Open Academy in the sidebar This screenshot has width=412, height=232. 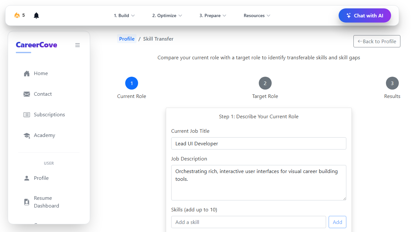tap(49, 135)
